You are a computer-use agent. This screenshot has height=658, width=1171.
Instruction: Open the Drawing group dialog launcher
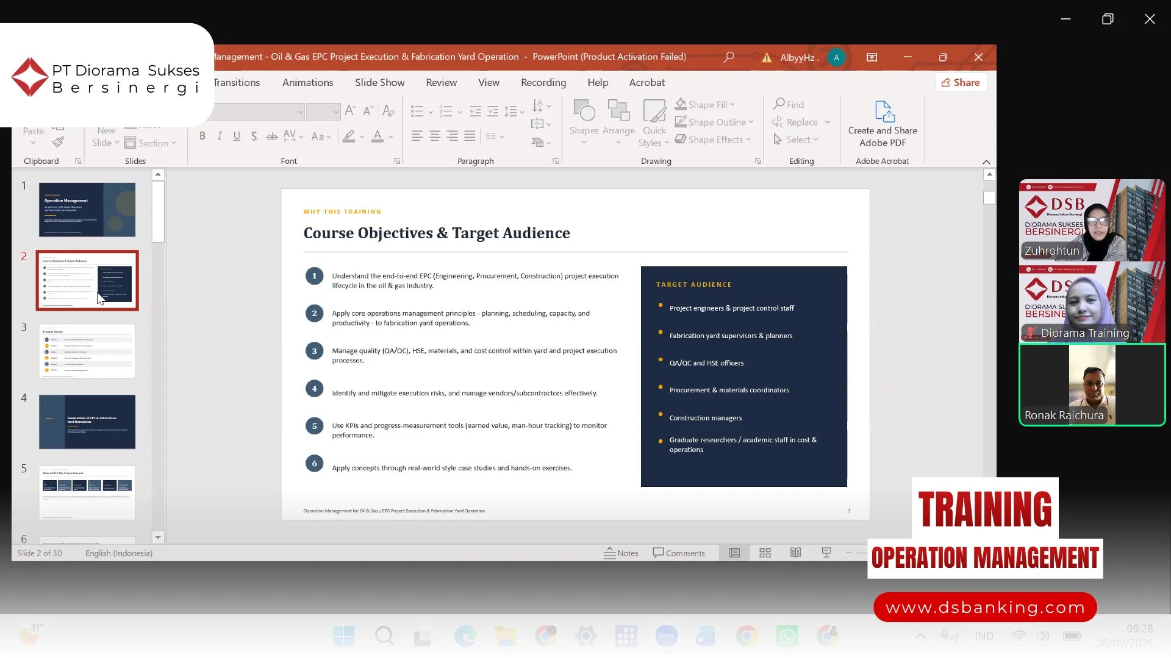758,161
